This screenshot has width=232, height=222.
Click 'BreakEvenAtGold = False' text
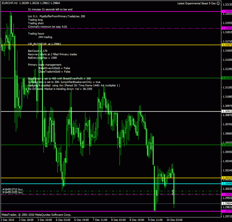click(x=54, y=68)
